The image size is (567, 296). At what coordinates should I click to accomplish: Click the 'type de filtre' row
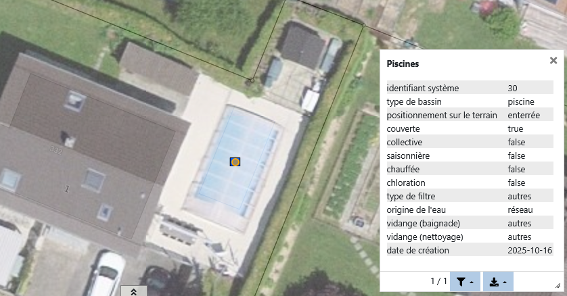tap(470, 196)
